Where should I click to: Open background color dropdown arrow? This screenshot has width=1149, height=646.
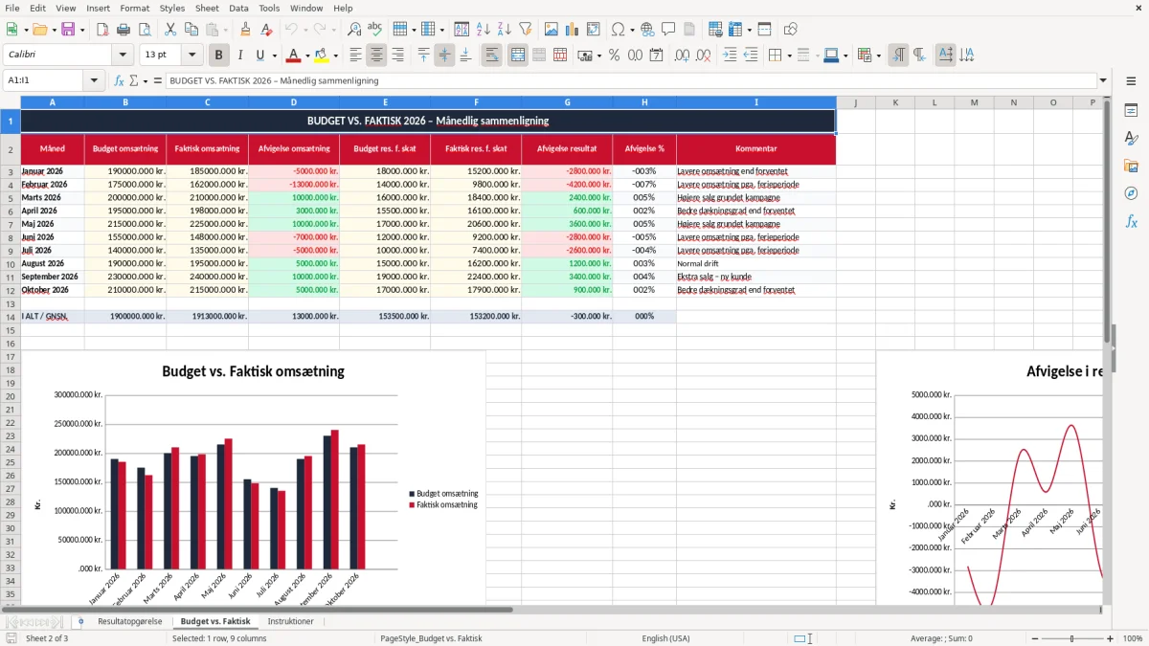pyautogui.click(x=336, y=56)
